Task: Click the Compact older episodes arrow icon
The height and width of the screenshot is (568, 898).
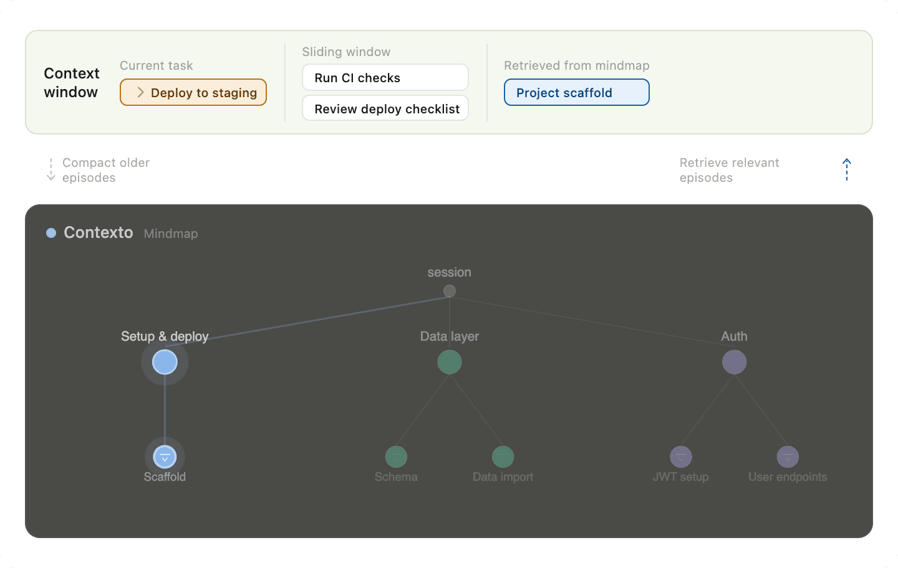Action: point(51,169)
